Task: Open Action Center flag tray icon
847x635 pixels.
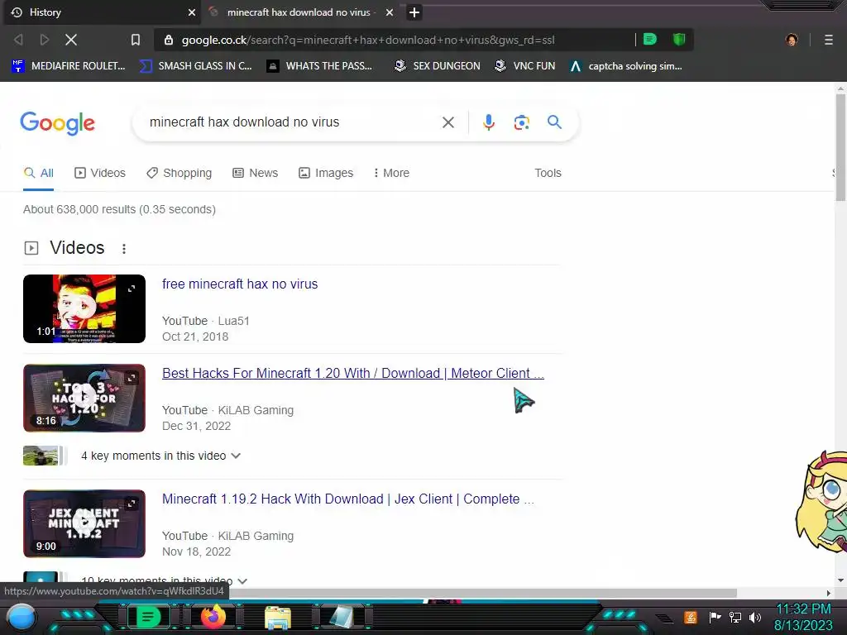Action: tap(715, 617)
